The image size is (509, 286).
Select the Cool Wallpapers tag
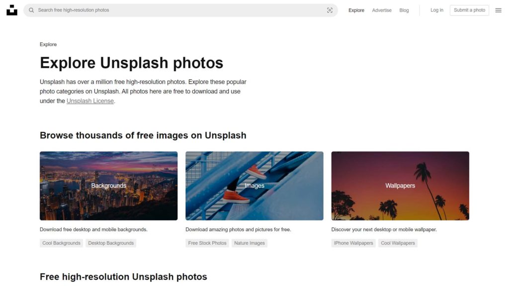[398, 243]
